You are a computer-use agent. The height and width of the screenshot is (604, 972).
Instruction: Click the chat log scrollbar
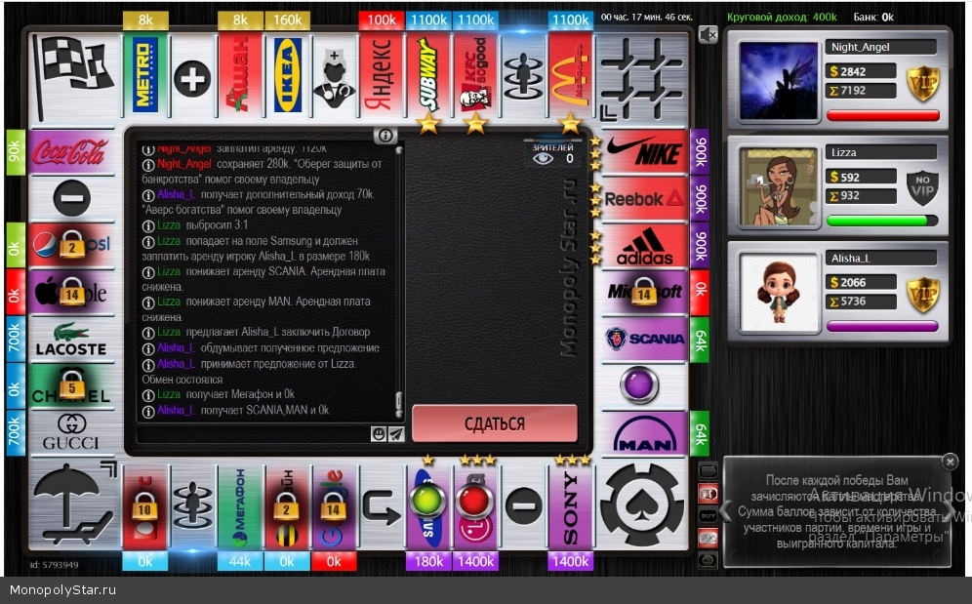point(398,282)
